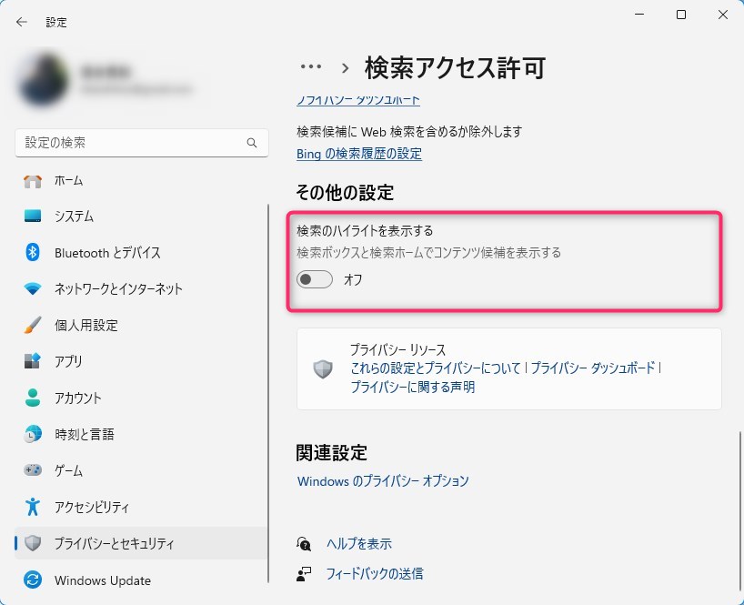Click the user profile picture
The height and width of the screenshot is (605, 744).
coord(43,80)
